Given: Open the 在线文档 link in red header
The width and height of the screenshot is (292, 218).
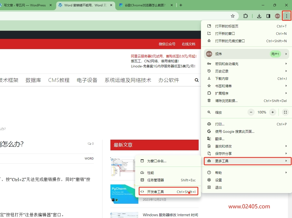Looking at the screenshot, I should pyautogui.click(x=188, y=44).
